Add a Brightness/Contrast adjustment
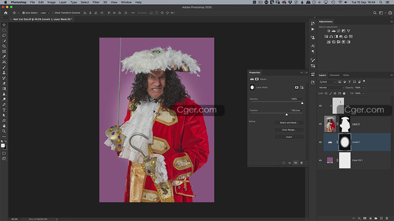 (329, 31)
